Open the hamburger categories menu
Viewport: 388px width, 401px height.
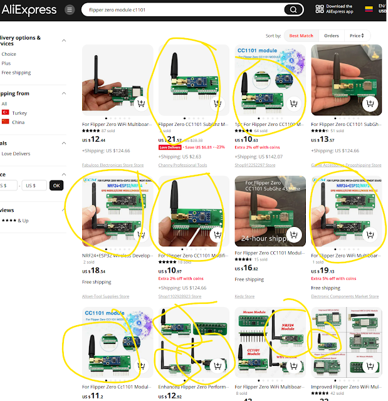pyautogui.click(x=70, y=10)
